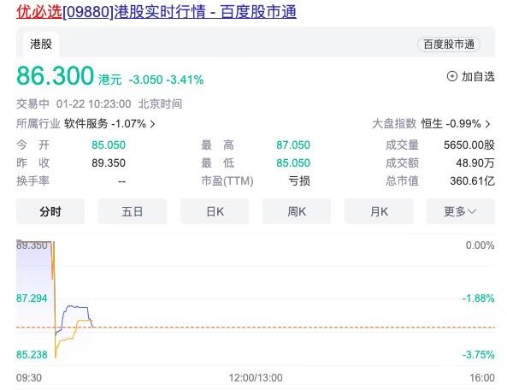Click the 北京时间 label
507x390 pixels.
click(160, 104)
